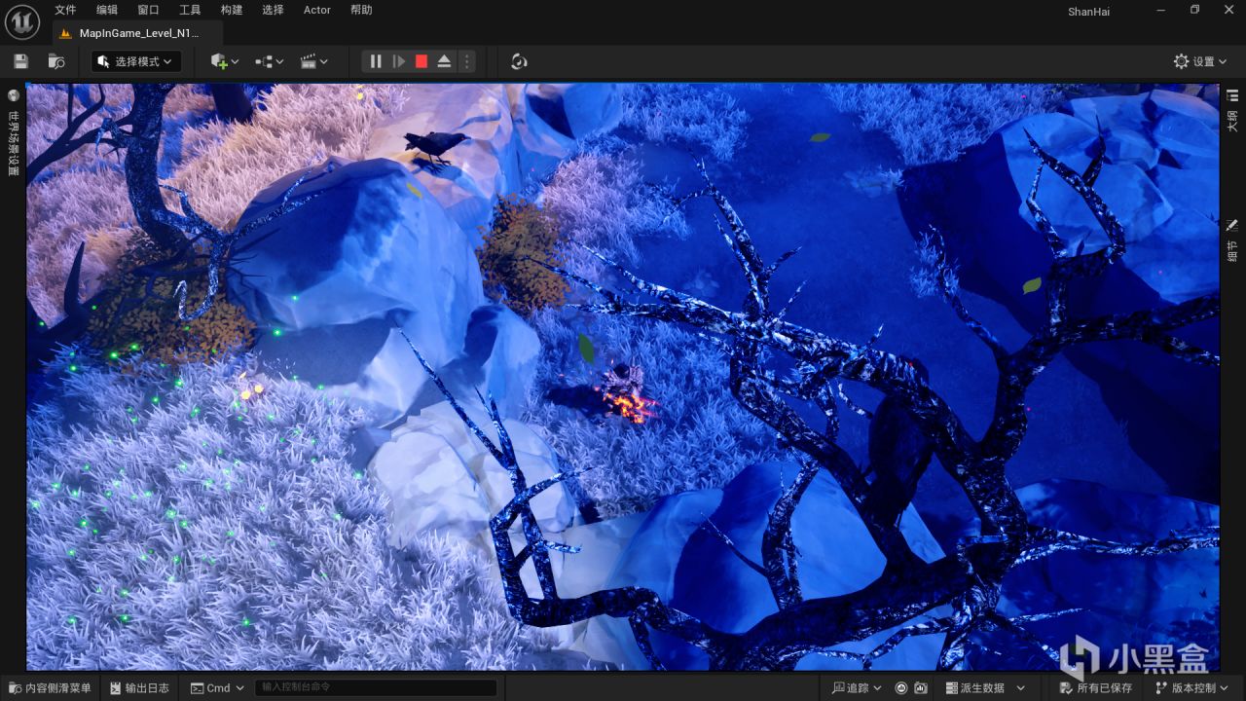
Task: Click the round trace status icon in status bar
Action: click(x=901, y=687)
